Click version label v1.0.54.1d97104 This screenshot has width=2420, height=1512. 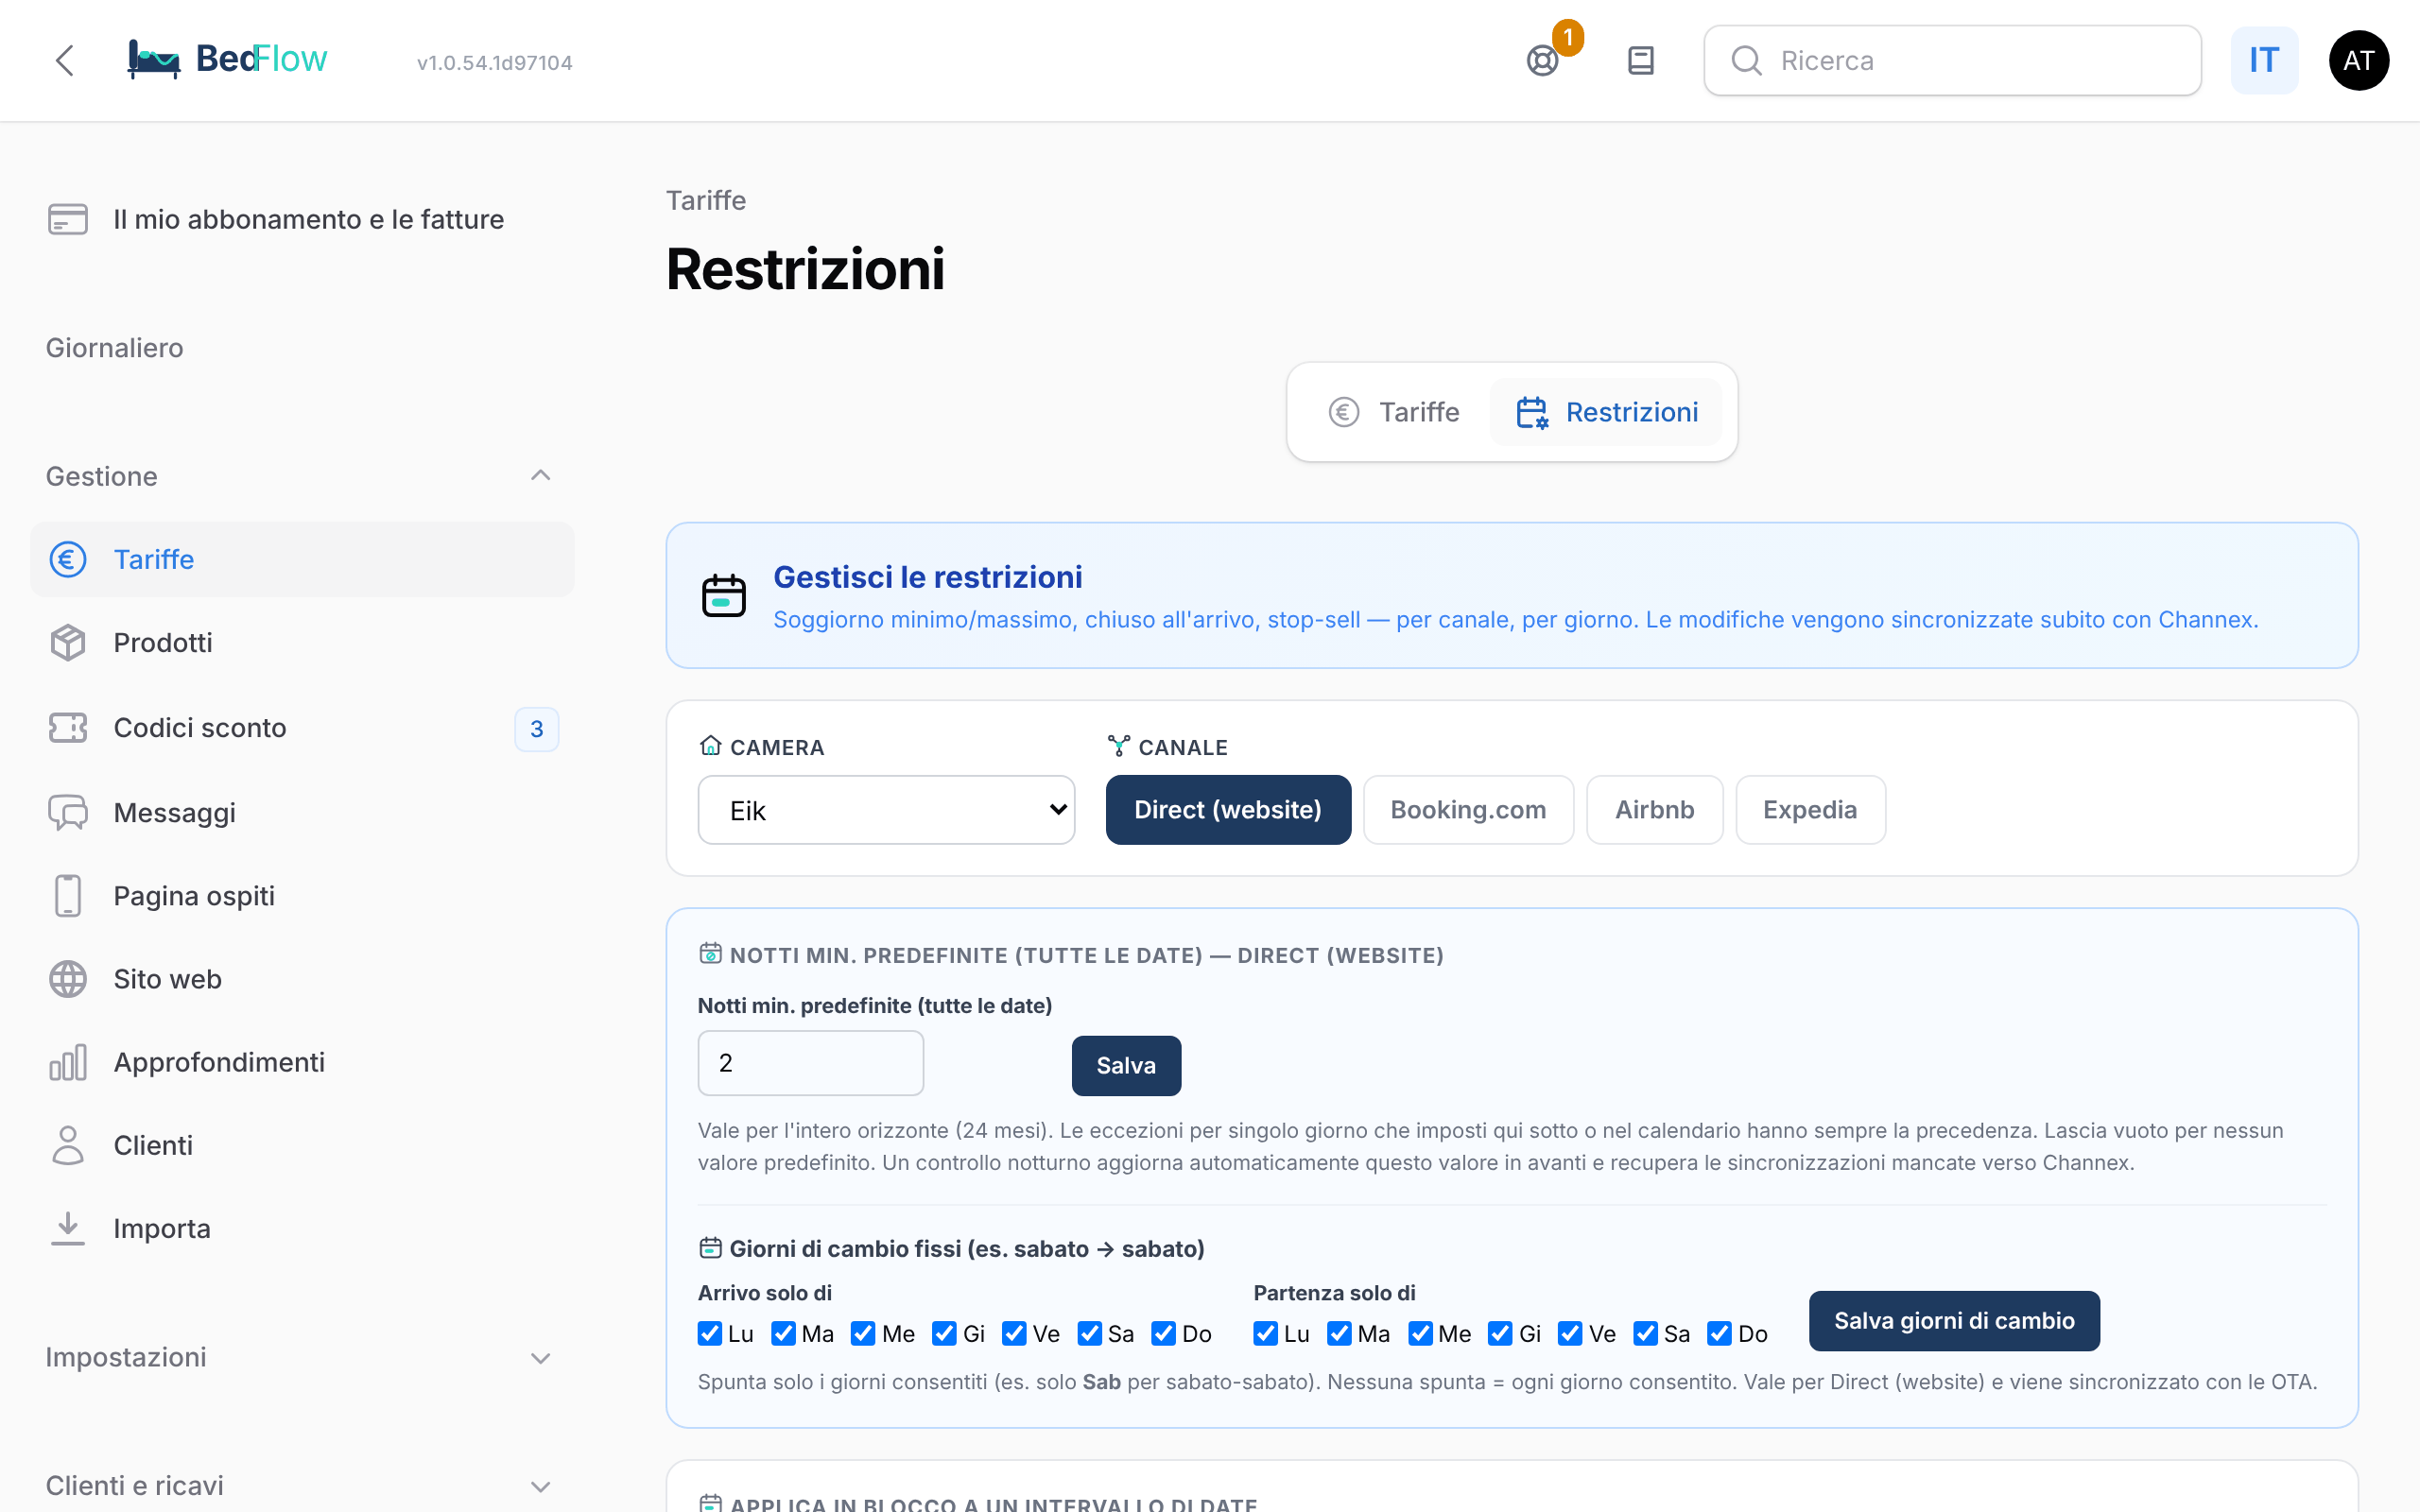click(x=495, y=63)
